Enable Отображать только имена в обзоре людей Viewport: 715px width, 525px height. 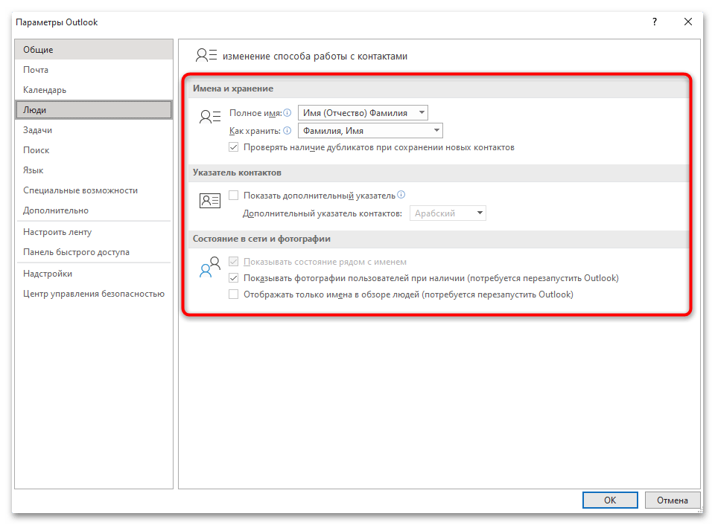tap(234, 294)
